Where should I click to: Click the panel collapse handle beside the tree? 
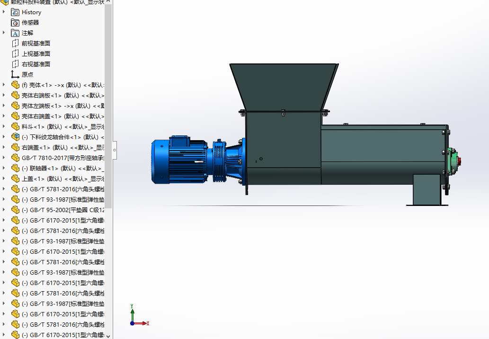pyautogui.click(x=115, y=150)
